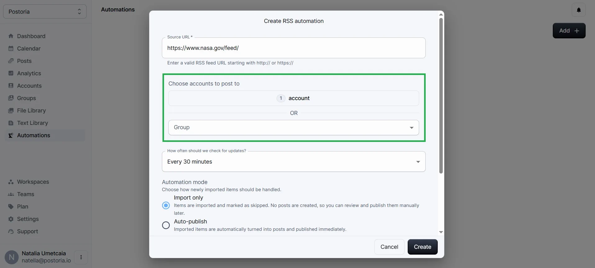Click the Dashboard home icon
Image resolution: width=595 pixels, height=268 pixels.
[11, 36]
